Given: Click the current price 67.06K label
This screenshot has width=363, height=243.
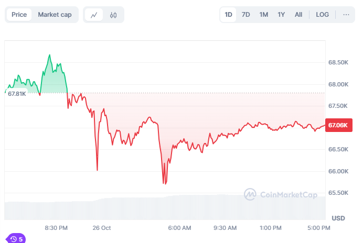Looking at the screenshot, I should pos(338,125).
